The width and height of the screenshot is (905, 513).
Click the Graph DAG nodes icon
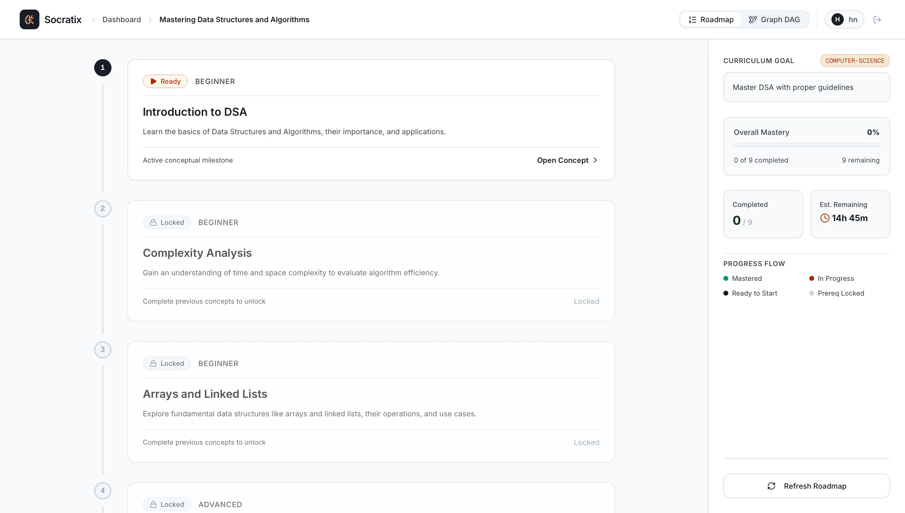click(752, 20)
